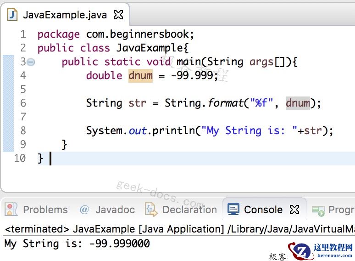Click the double keyword on line 4
The height and width of the screenshot is (261, 355).
pos(104,75)
